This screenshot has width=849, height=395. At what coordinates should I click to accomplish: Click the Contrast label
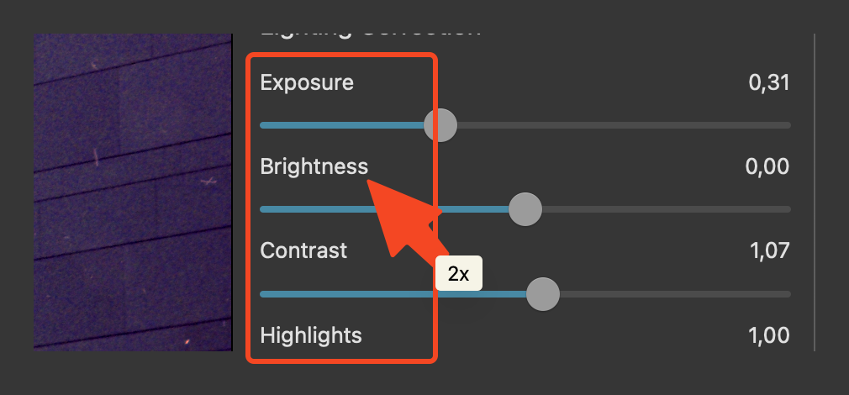click(303, 250)
